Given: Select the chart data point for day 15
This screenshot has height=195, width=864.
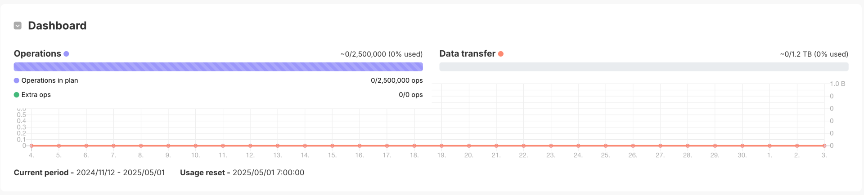Looking at the screenshot, I should [332, 146].
